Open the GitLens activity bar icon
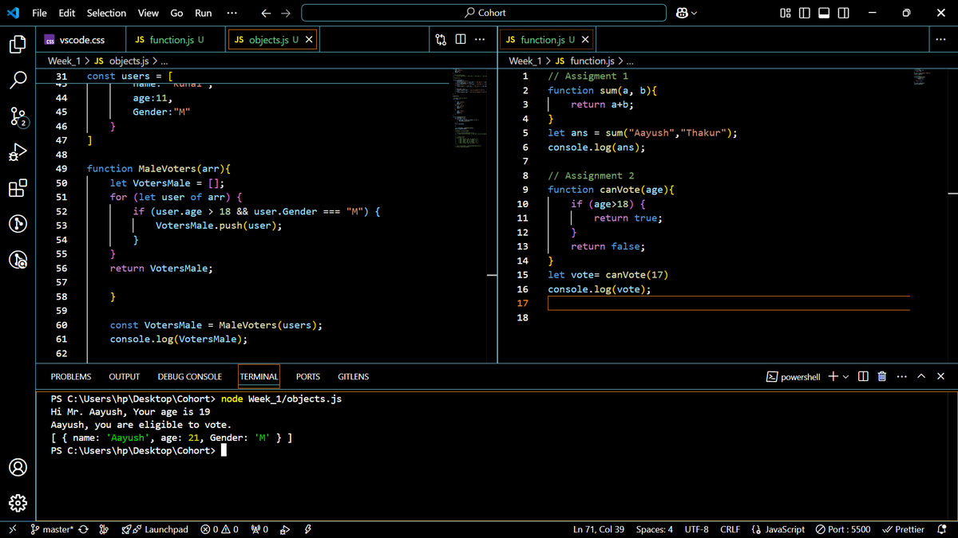Screen dimensions: 958x538 click(x=18, y=224)
